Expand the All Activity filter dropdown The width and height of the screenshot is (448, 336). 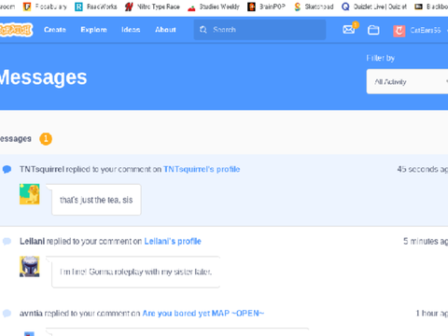[x=407, y=81]
